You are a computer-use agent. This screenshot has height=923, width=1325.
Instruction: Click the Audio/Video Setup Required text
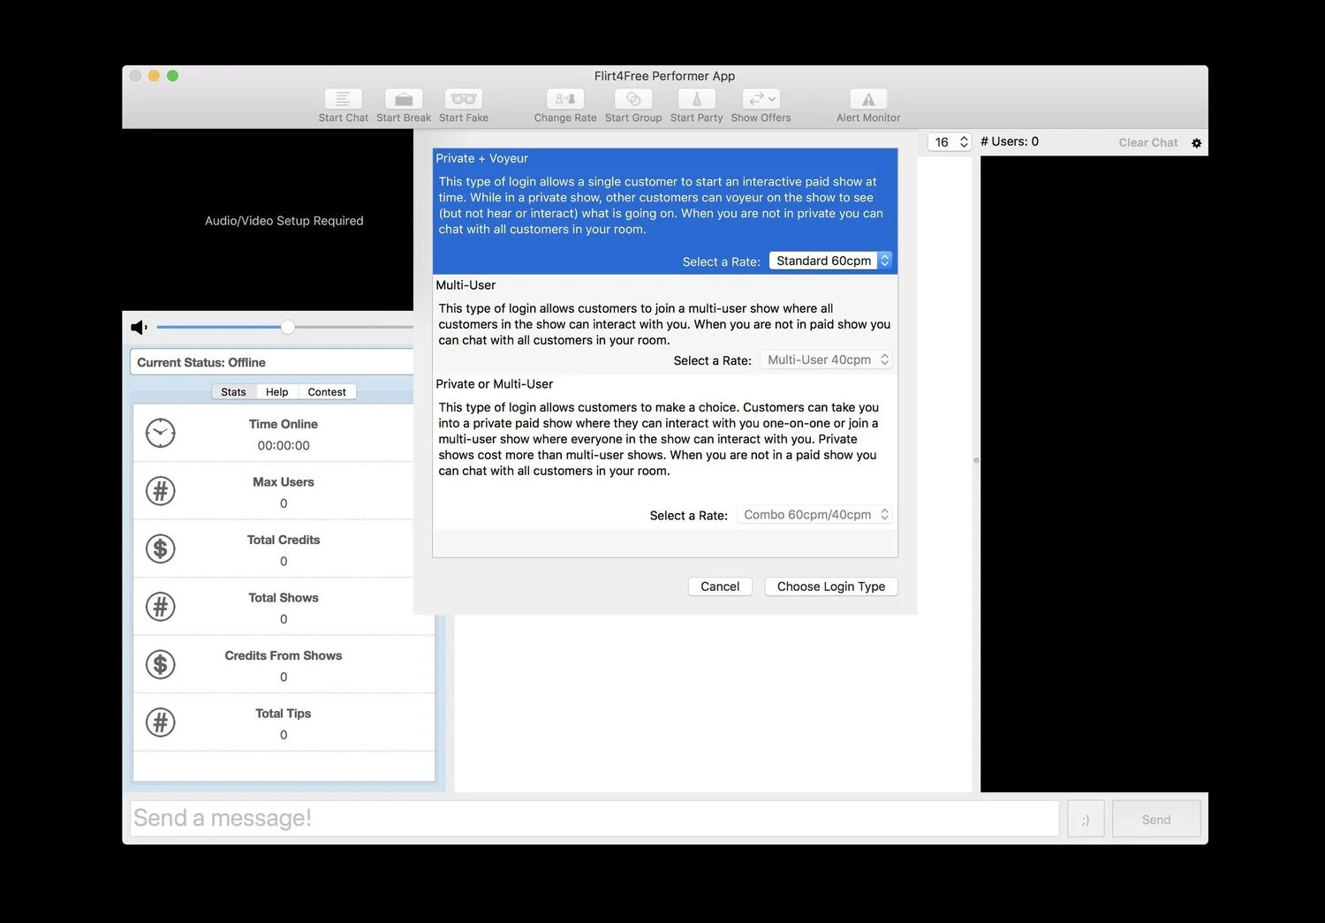[284, 221]
